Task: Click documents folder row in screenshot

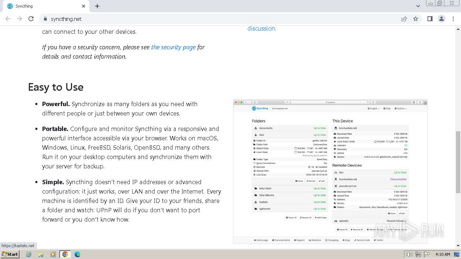Action: 290,128
